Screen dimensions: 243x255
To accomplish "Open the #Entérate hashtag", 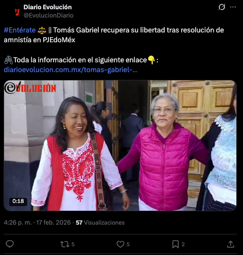I will [20, 30].
